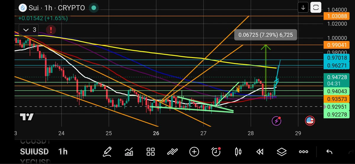Open the drawing tools pencil icon
This screenshot has width=355, height=164.
(x=107, y=152)
